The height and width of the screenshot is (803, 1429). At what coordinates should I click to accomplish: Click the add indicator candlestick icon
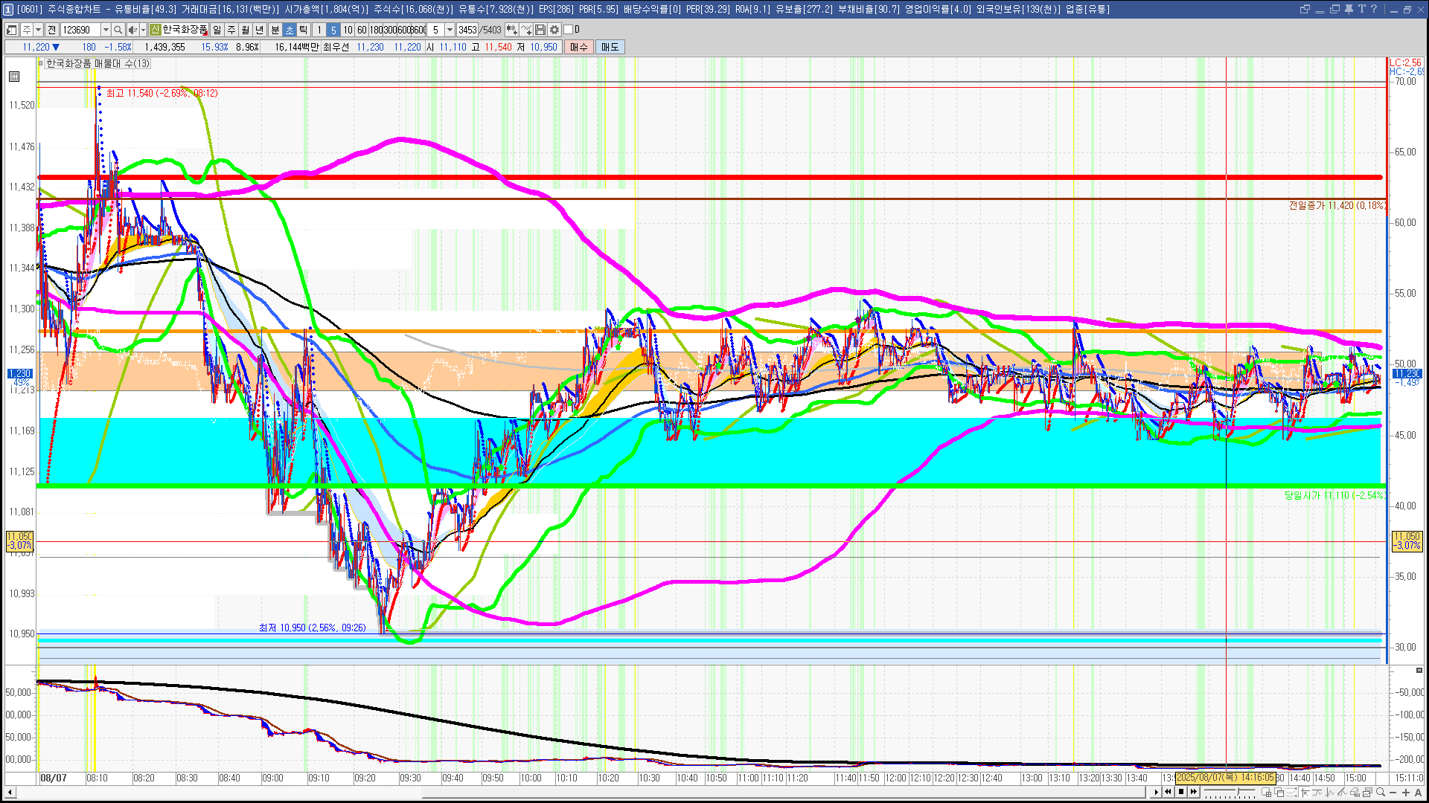point(511,30)
